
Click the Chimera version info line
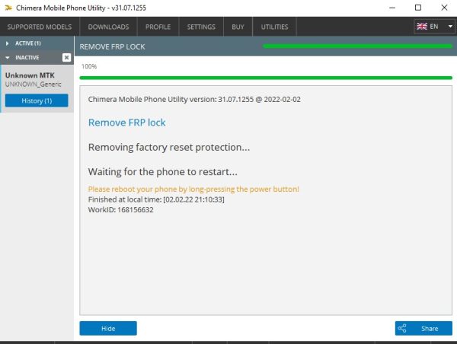194,100
